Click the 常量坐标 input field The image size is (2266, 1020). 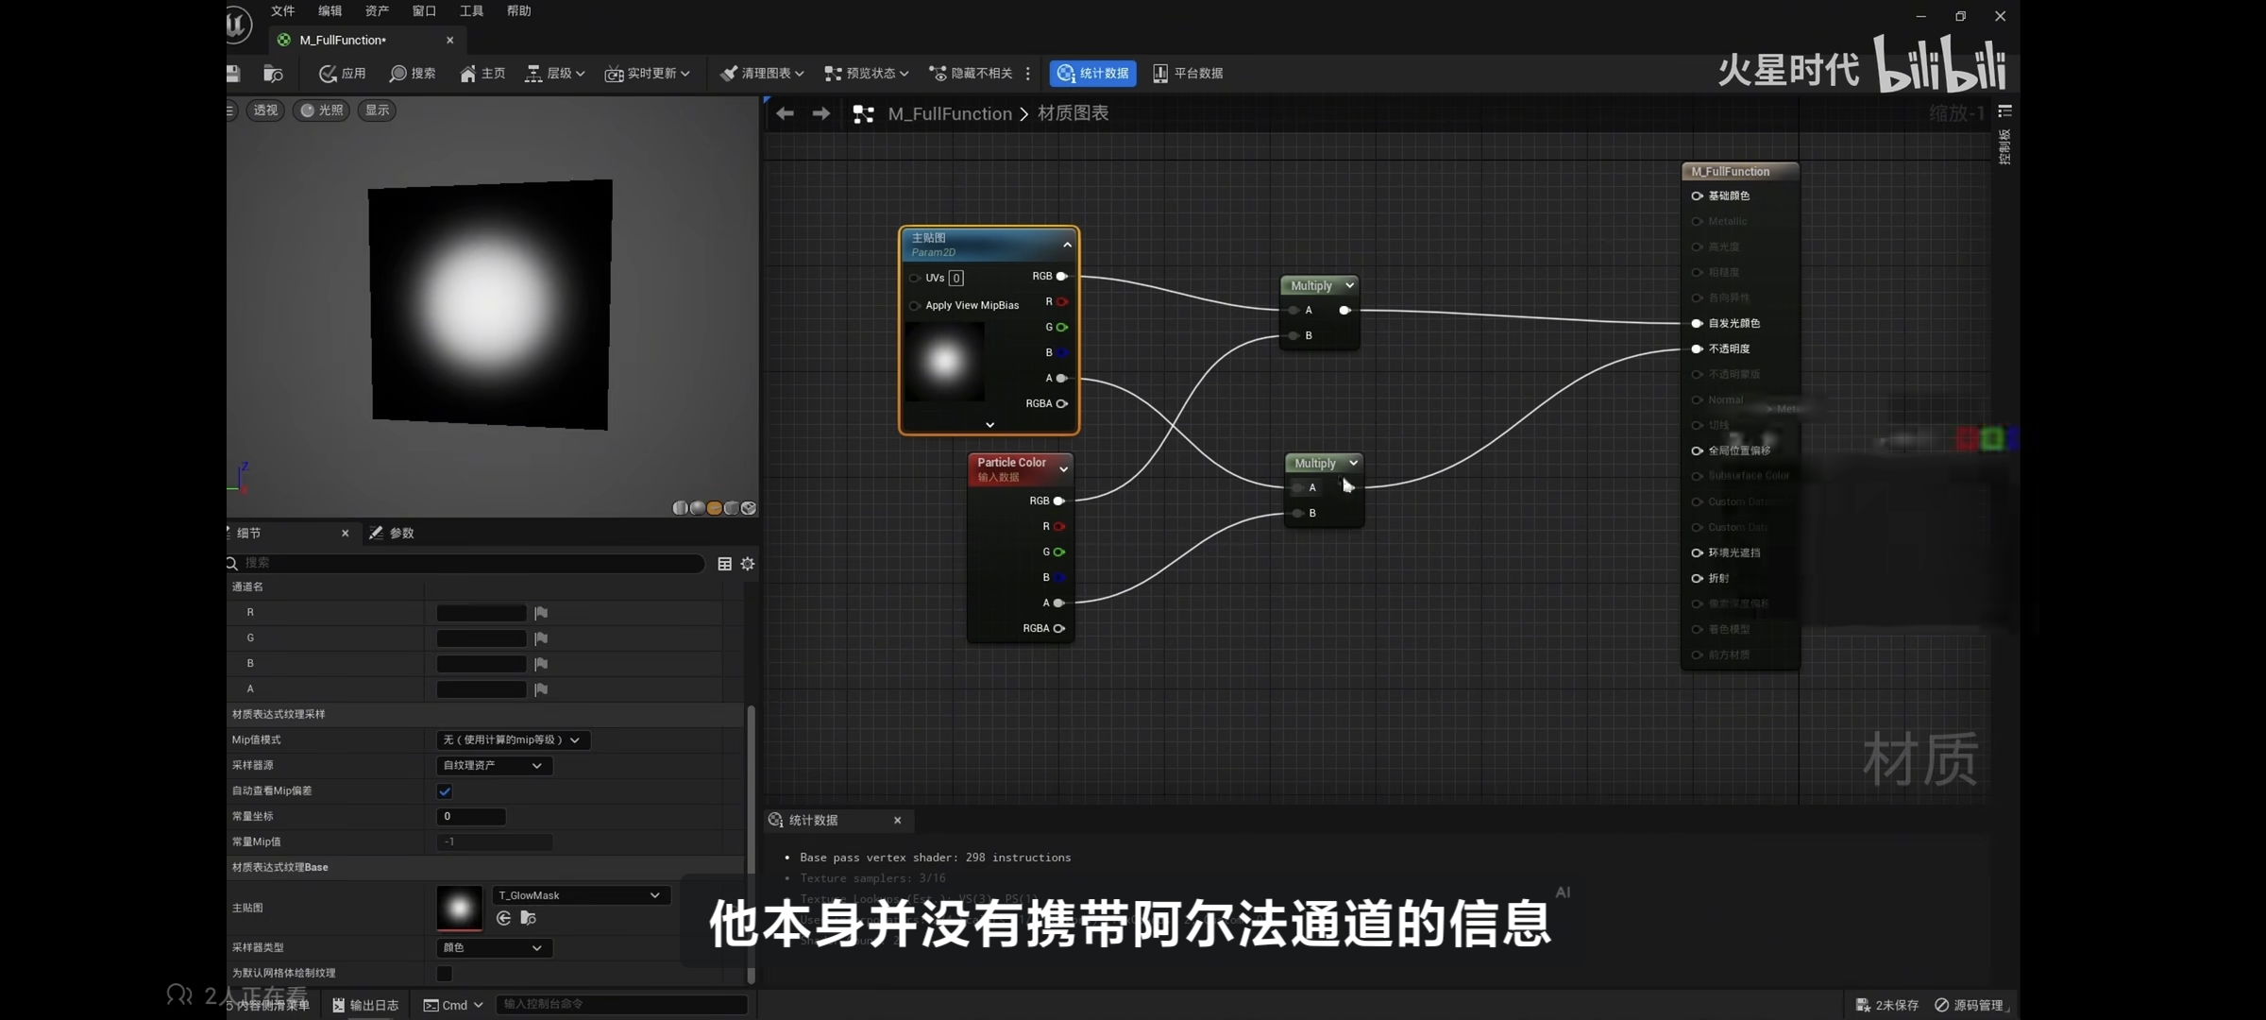471,817
